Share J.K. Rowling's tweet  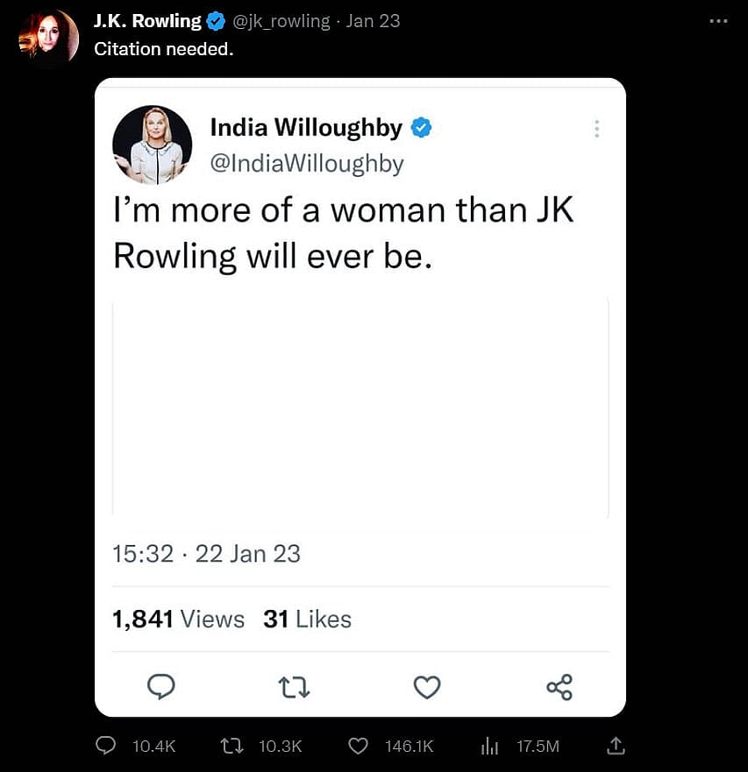coord(616,746)
